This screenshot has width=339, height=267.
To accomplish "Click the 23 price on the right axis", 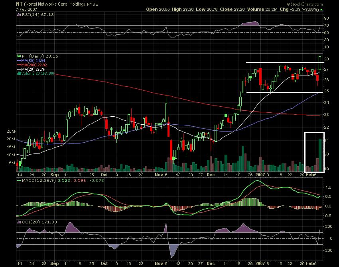I will (327, 114).
